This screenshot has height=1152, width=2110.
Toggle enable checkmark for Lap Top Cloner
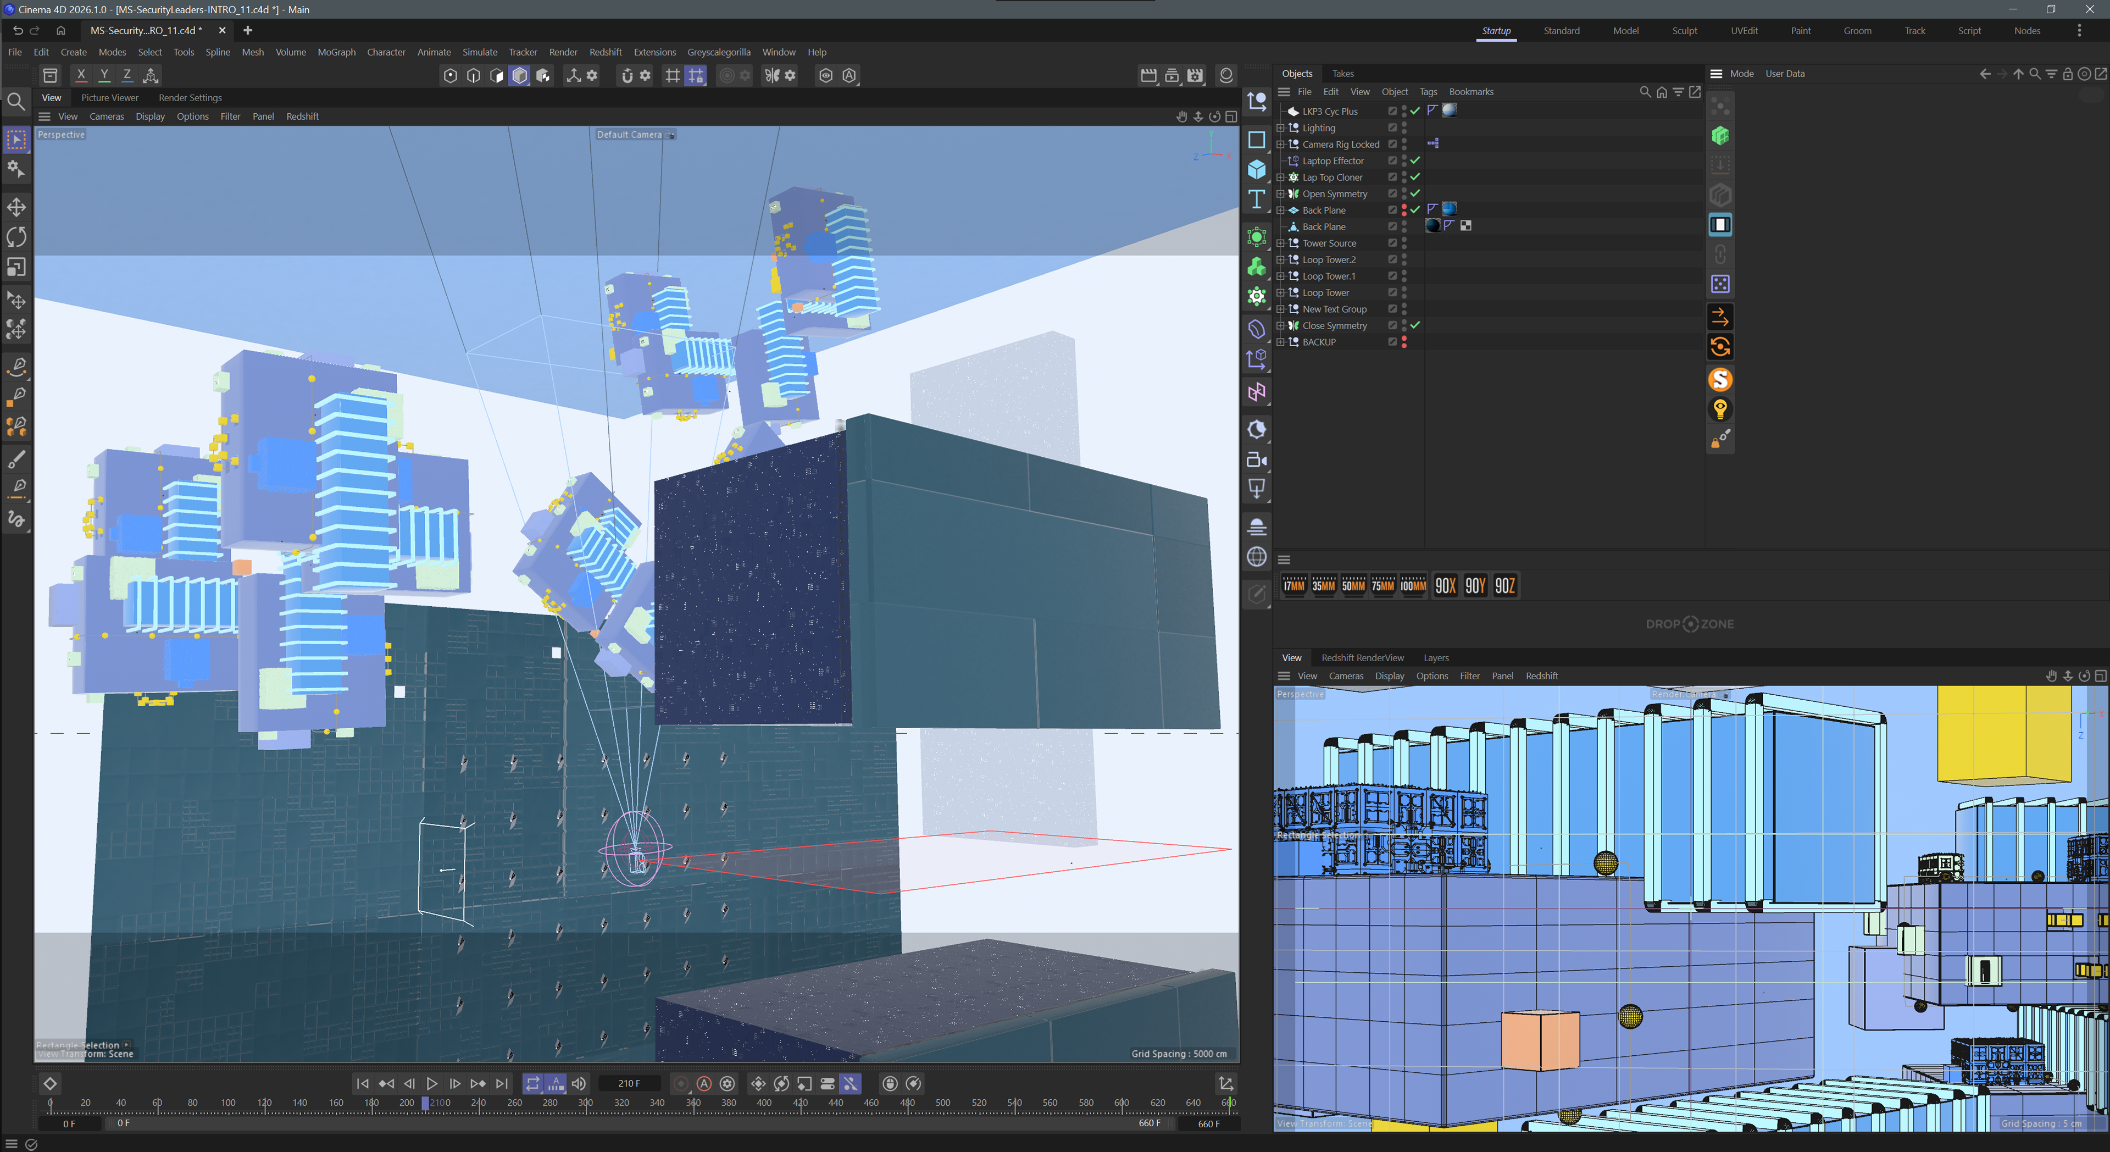coord(1415,177)
